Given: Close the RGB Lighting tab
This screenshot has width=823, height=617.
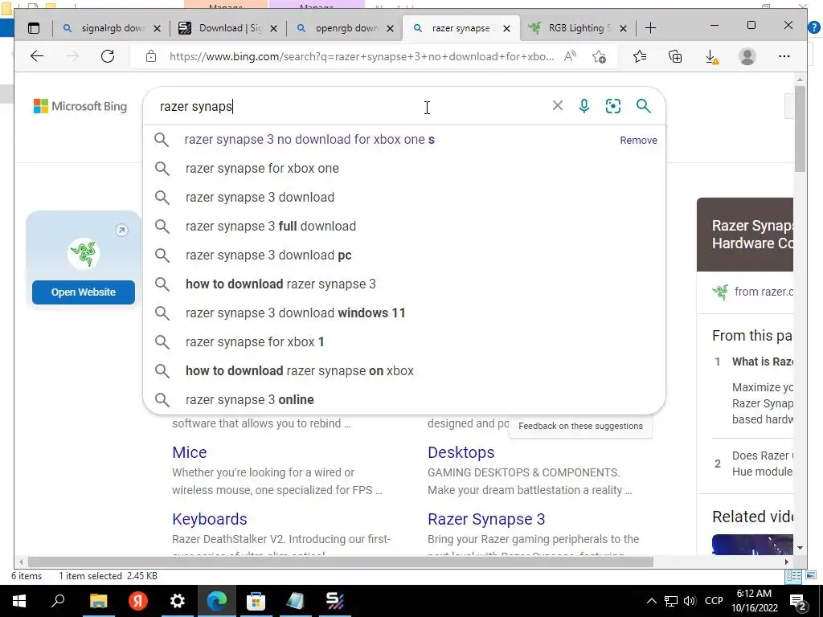Looking at the screenshot, I should tap(623, 28).
